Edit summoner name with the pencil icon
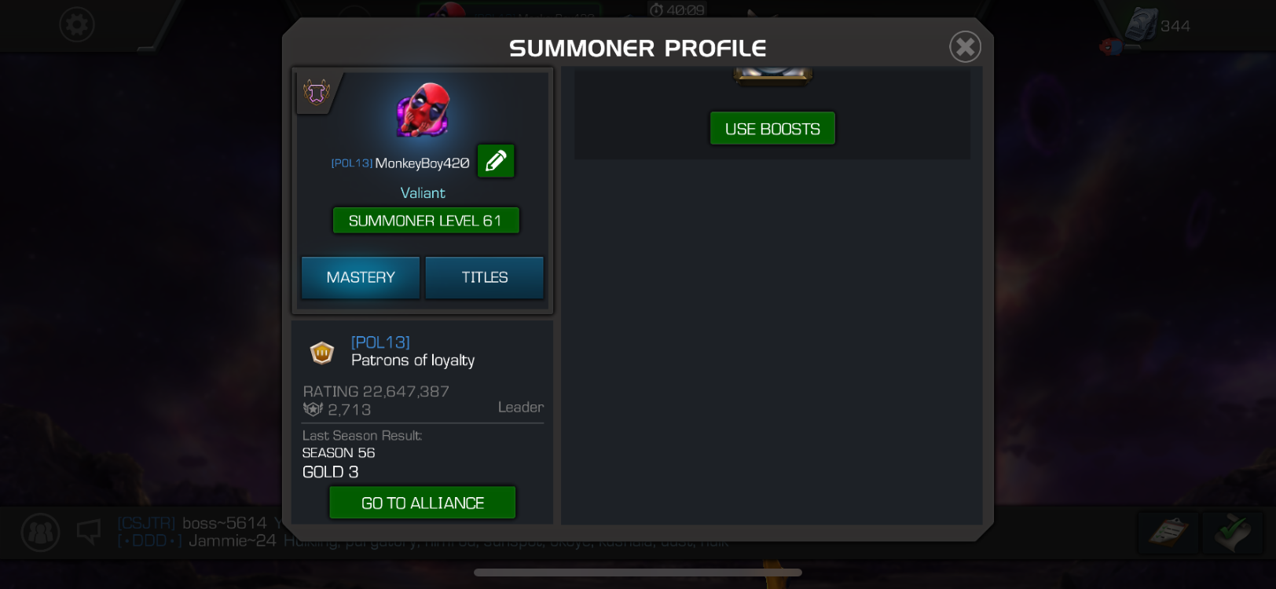The height and width of the screenshot is (589, 1276). point(496,161)
